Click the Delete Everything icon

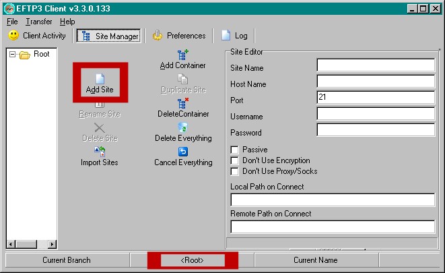coord(182,127)
